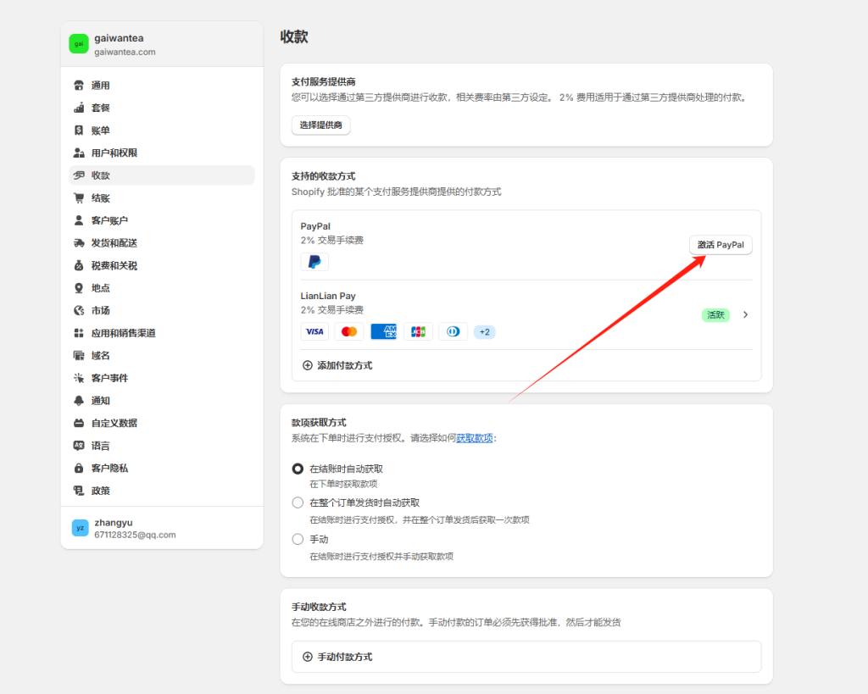Switch to 结账 settings section
868x694 pixels.
(81, 197)
